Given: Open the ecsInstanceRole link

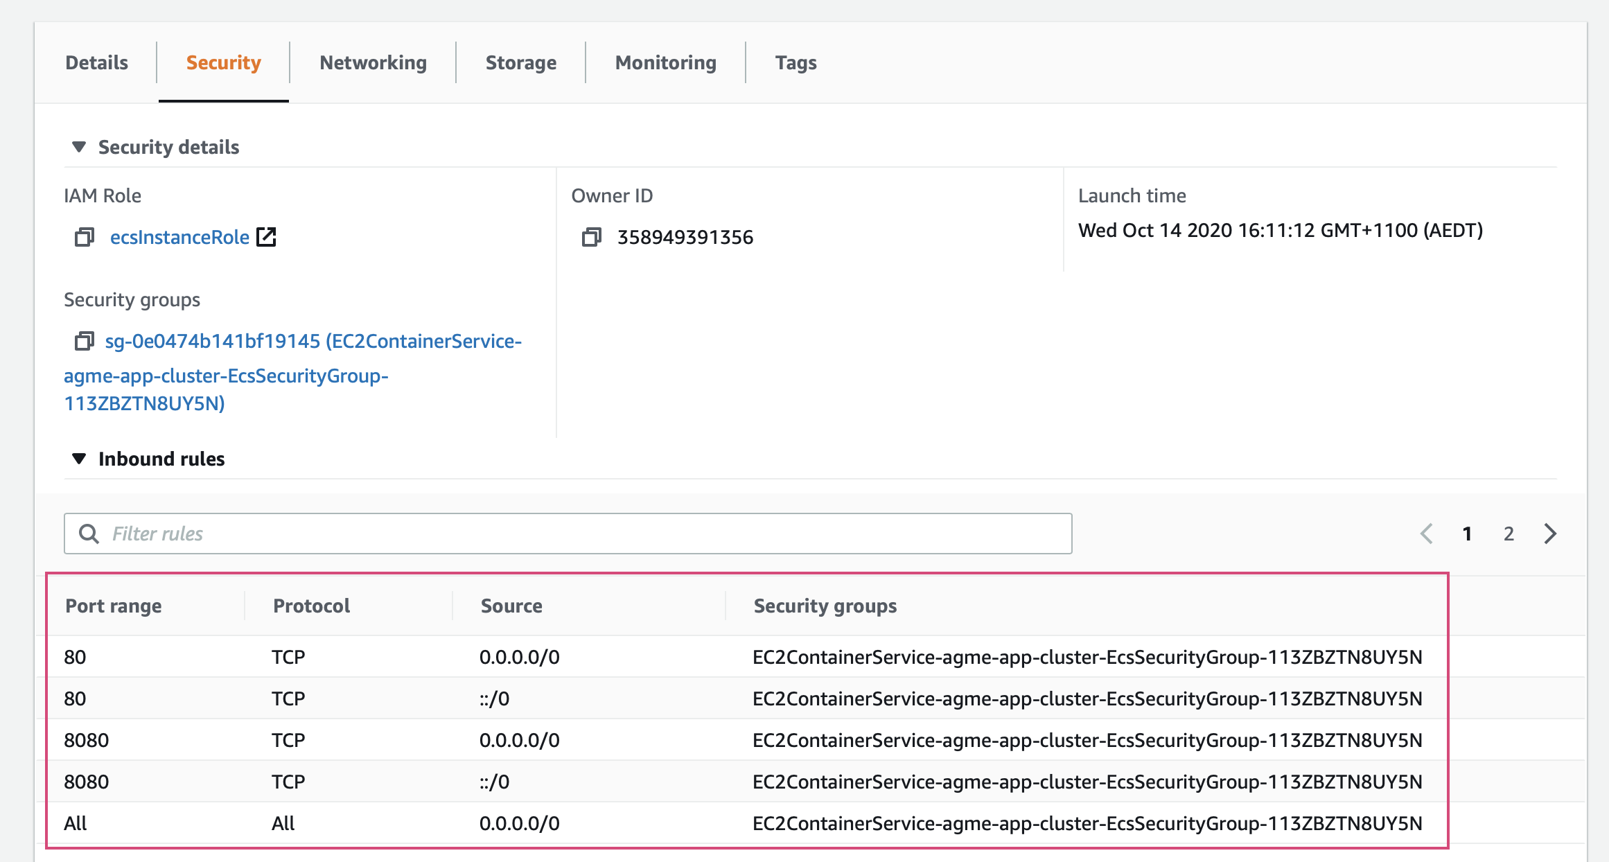Looking at the screenshot, I should click(x=179, y=237).
